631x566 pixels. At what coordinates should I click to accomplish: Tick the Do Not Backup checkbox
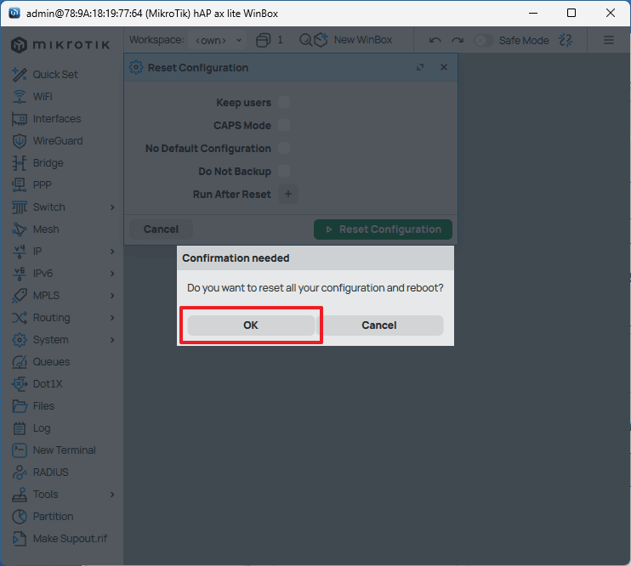[285, 172]
